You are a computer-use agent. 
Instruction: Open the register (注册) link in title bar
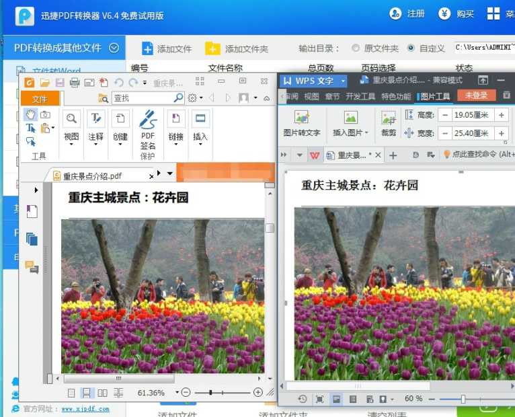coord(407,14)
